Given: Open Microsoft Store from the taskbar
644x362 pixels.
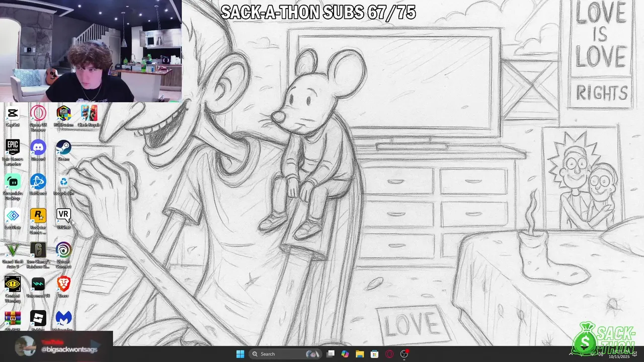Looking at the screenshot, I should [374, 354].
